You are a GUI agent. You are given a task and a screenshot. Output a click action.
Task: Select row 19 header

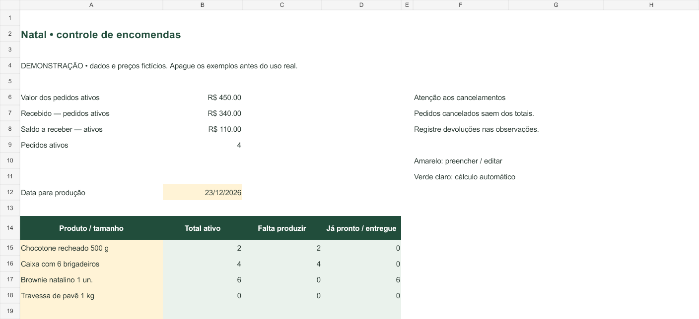[10, 311]
